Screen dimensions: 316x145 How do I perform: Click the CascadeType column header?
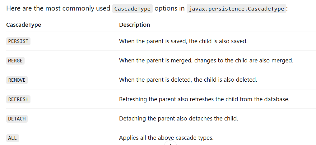(24, 25)
